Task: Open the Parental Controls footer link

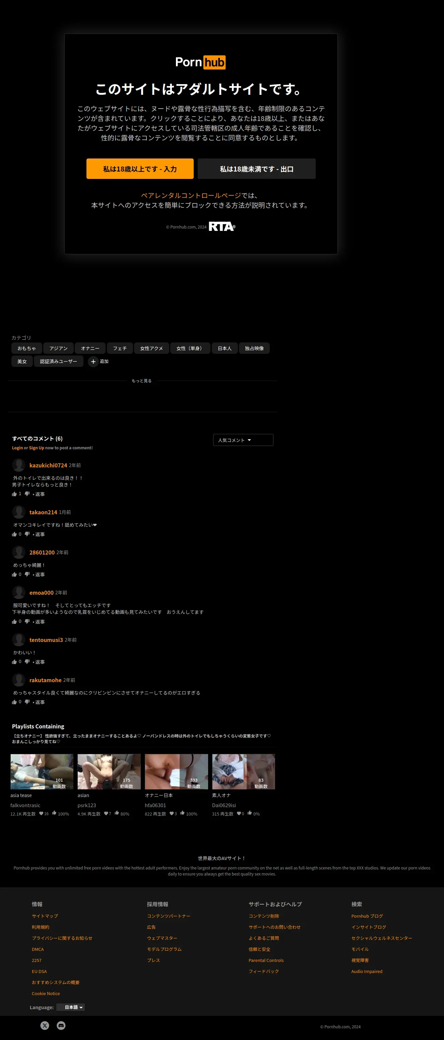Action: [x=266, y=961]
